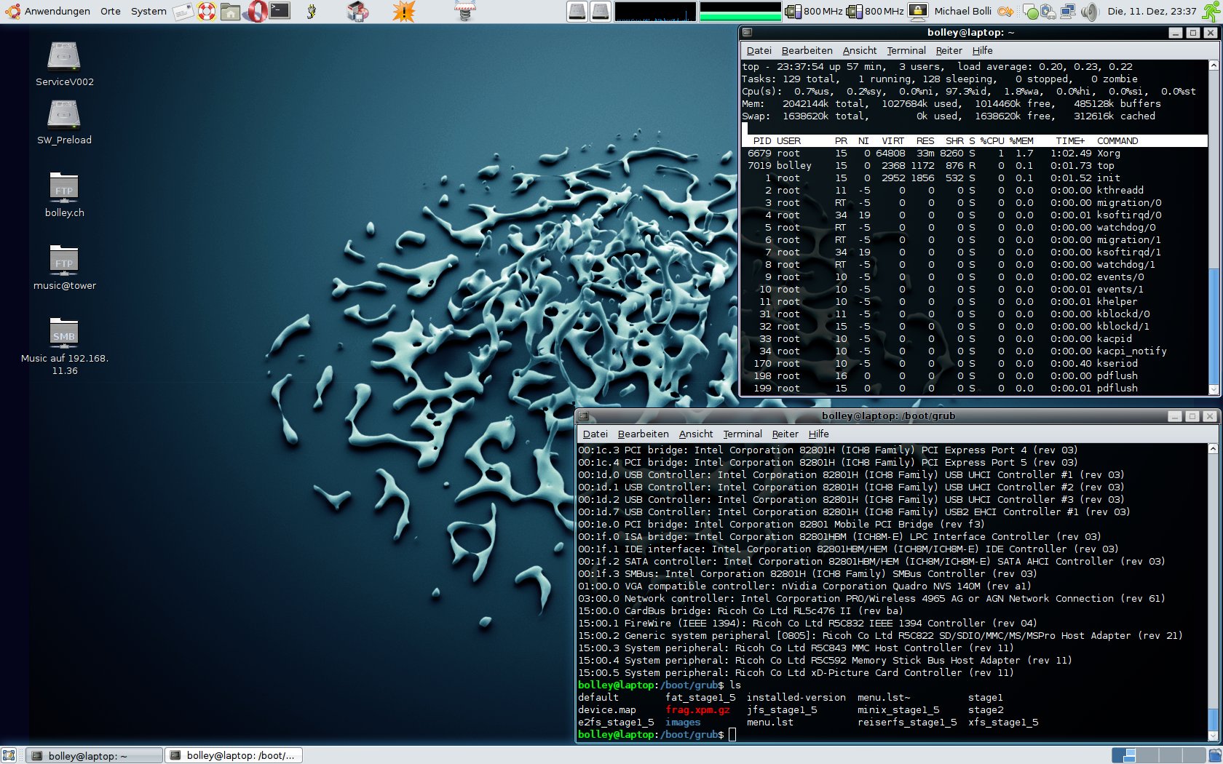The height and width of the screenshot is (764, 1223).
Task: Open the network monitor tray icon
Action: 1068,11
